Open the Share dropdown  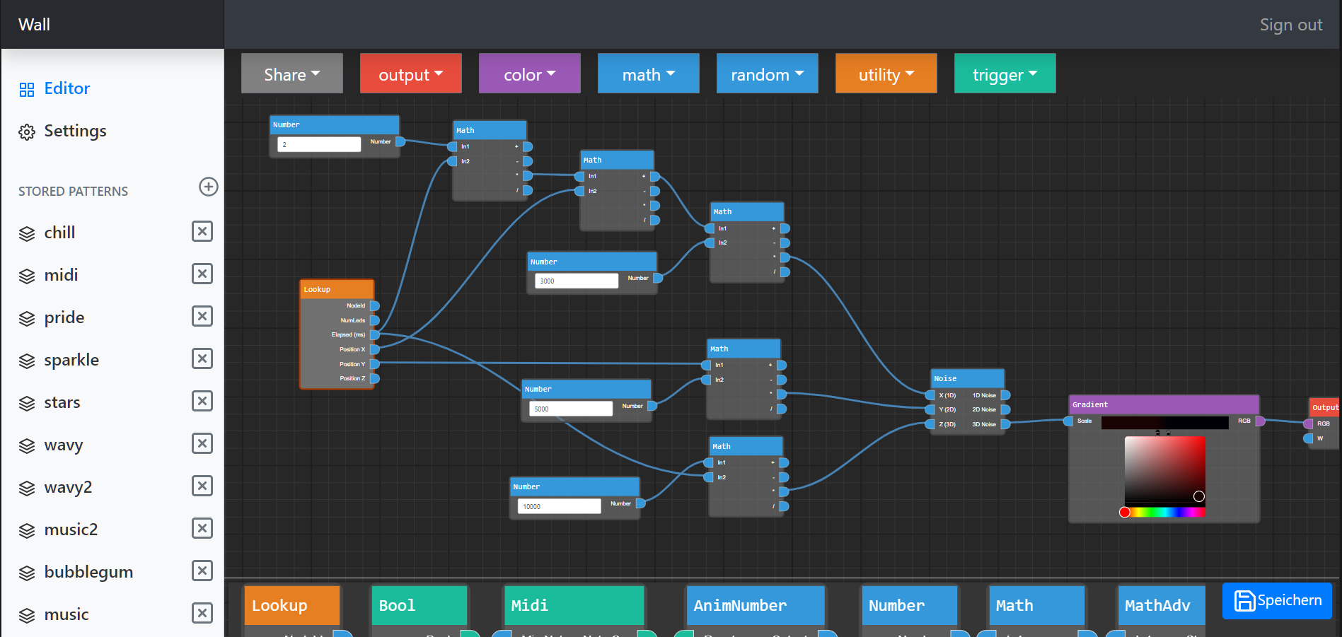point(292,74)
